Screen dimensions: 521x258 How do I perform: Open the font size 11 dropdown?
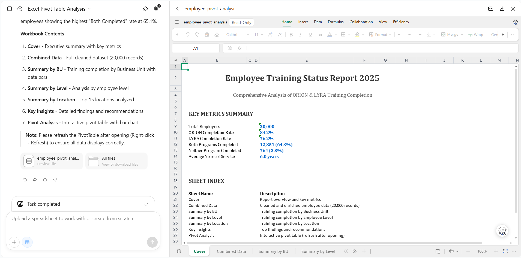(x=259, y=35)
